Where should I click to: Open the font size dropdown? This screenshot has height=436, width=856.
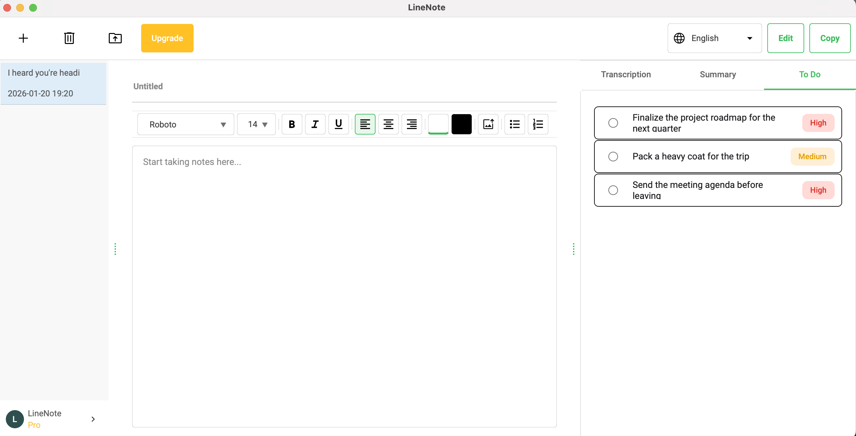[256, 124]
